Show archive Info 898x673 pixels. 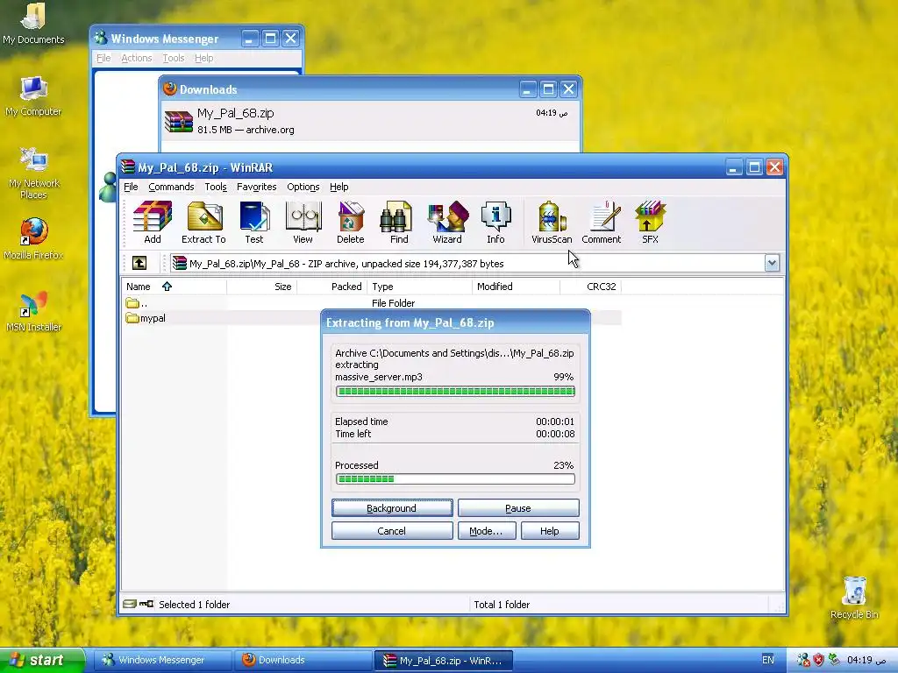pos(495,222)
